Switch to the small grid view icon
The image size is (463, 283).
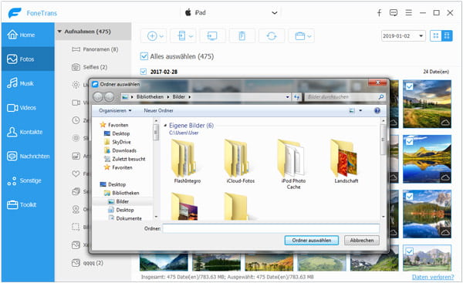[x=435, y=36]
